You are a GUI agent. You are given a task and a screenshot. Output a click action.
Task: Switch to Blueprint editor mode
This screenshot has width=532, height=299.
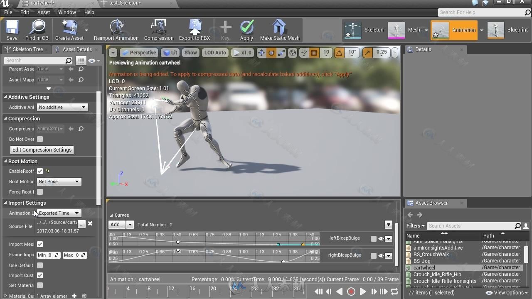(507, 30)
